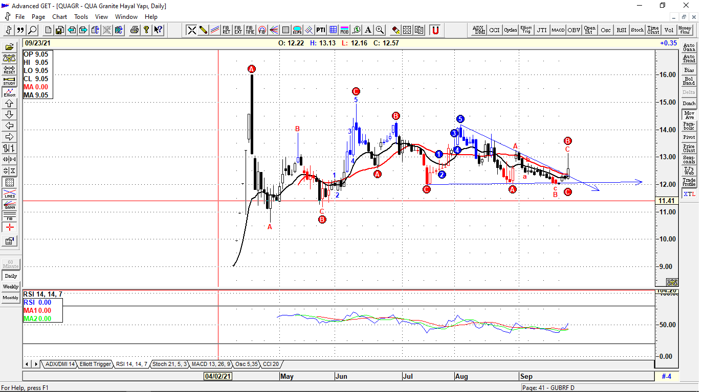Click the JTI indicator button

pos(542,30)
